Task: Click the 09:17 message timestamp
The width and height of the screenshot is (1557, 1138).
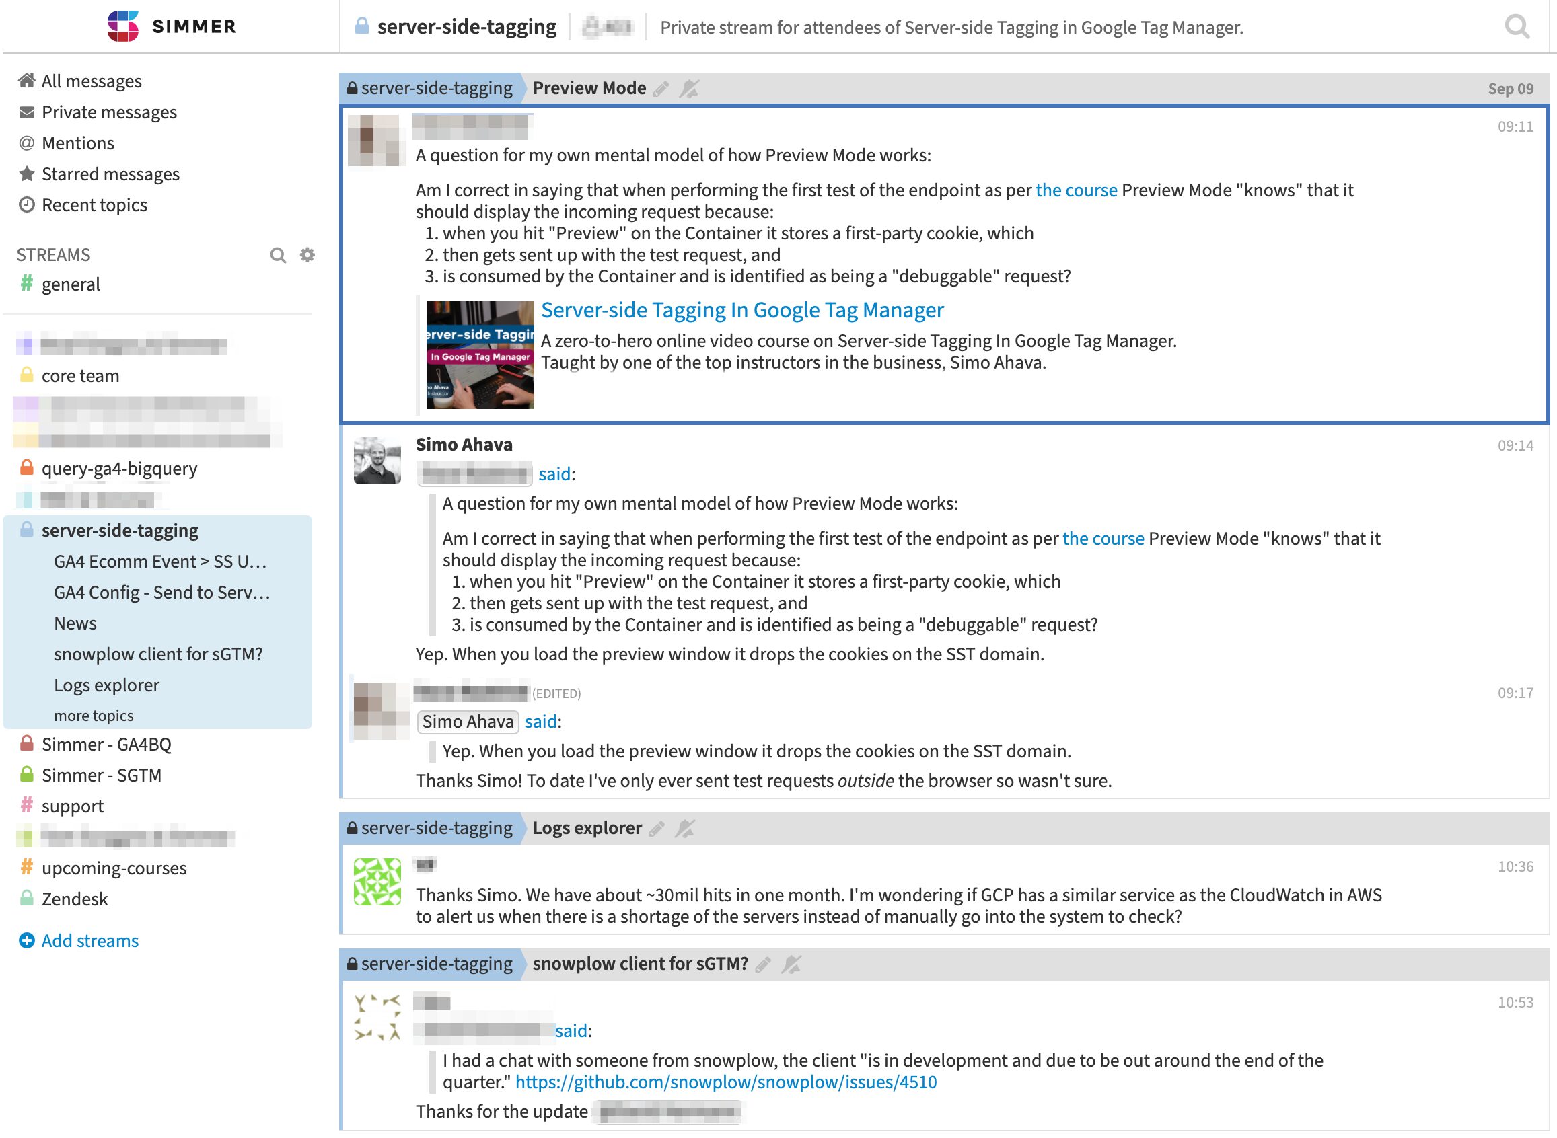Action: click(x=1515, y=693)
